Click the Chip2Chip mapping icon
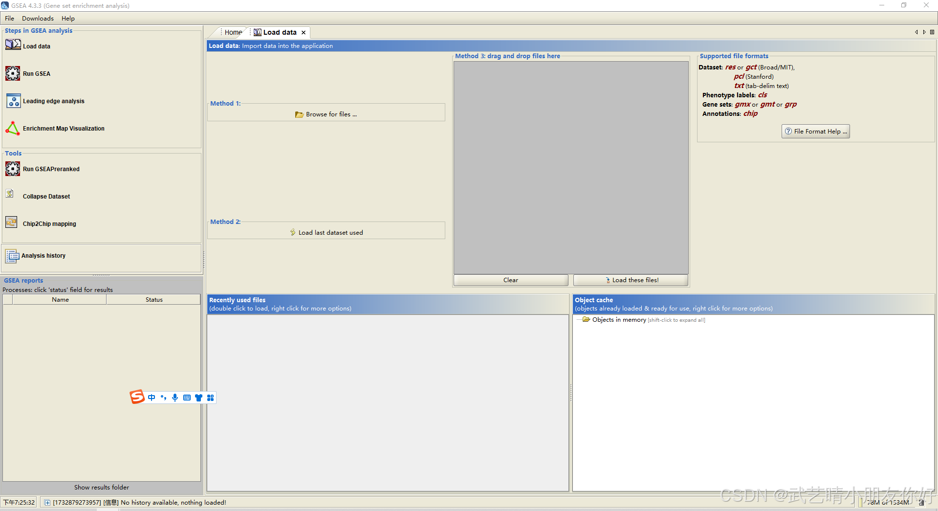The width and height of the screenshot is (938, 511). point(11,222)
